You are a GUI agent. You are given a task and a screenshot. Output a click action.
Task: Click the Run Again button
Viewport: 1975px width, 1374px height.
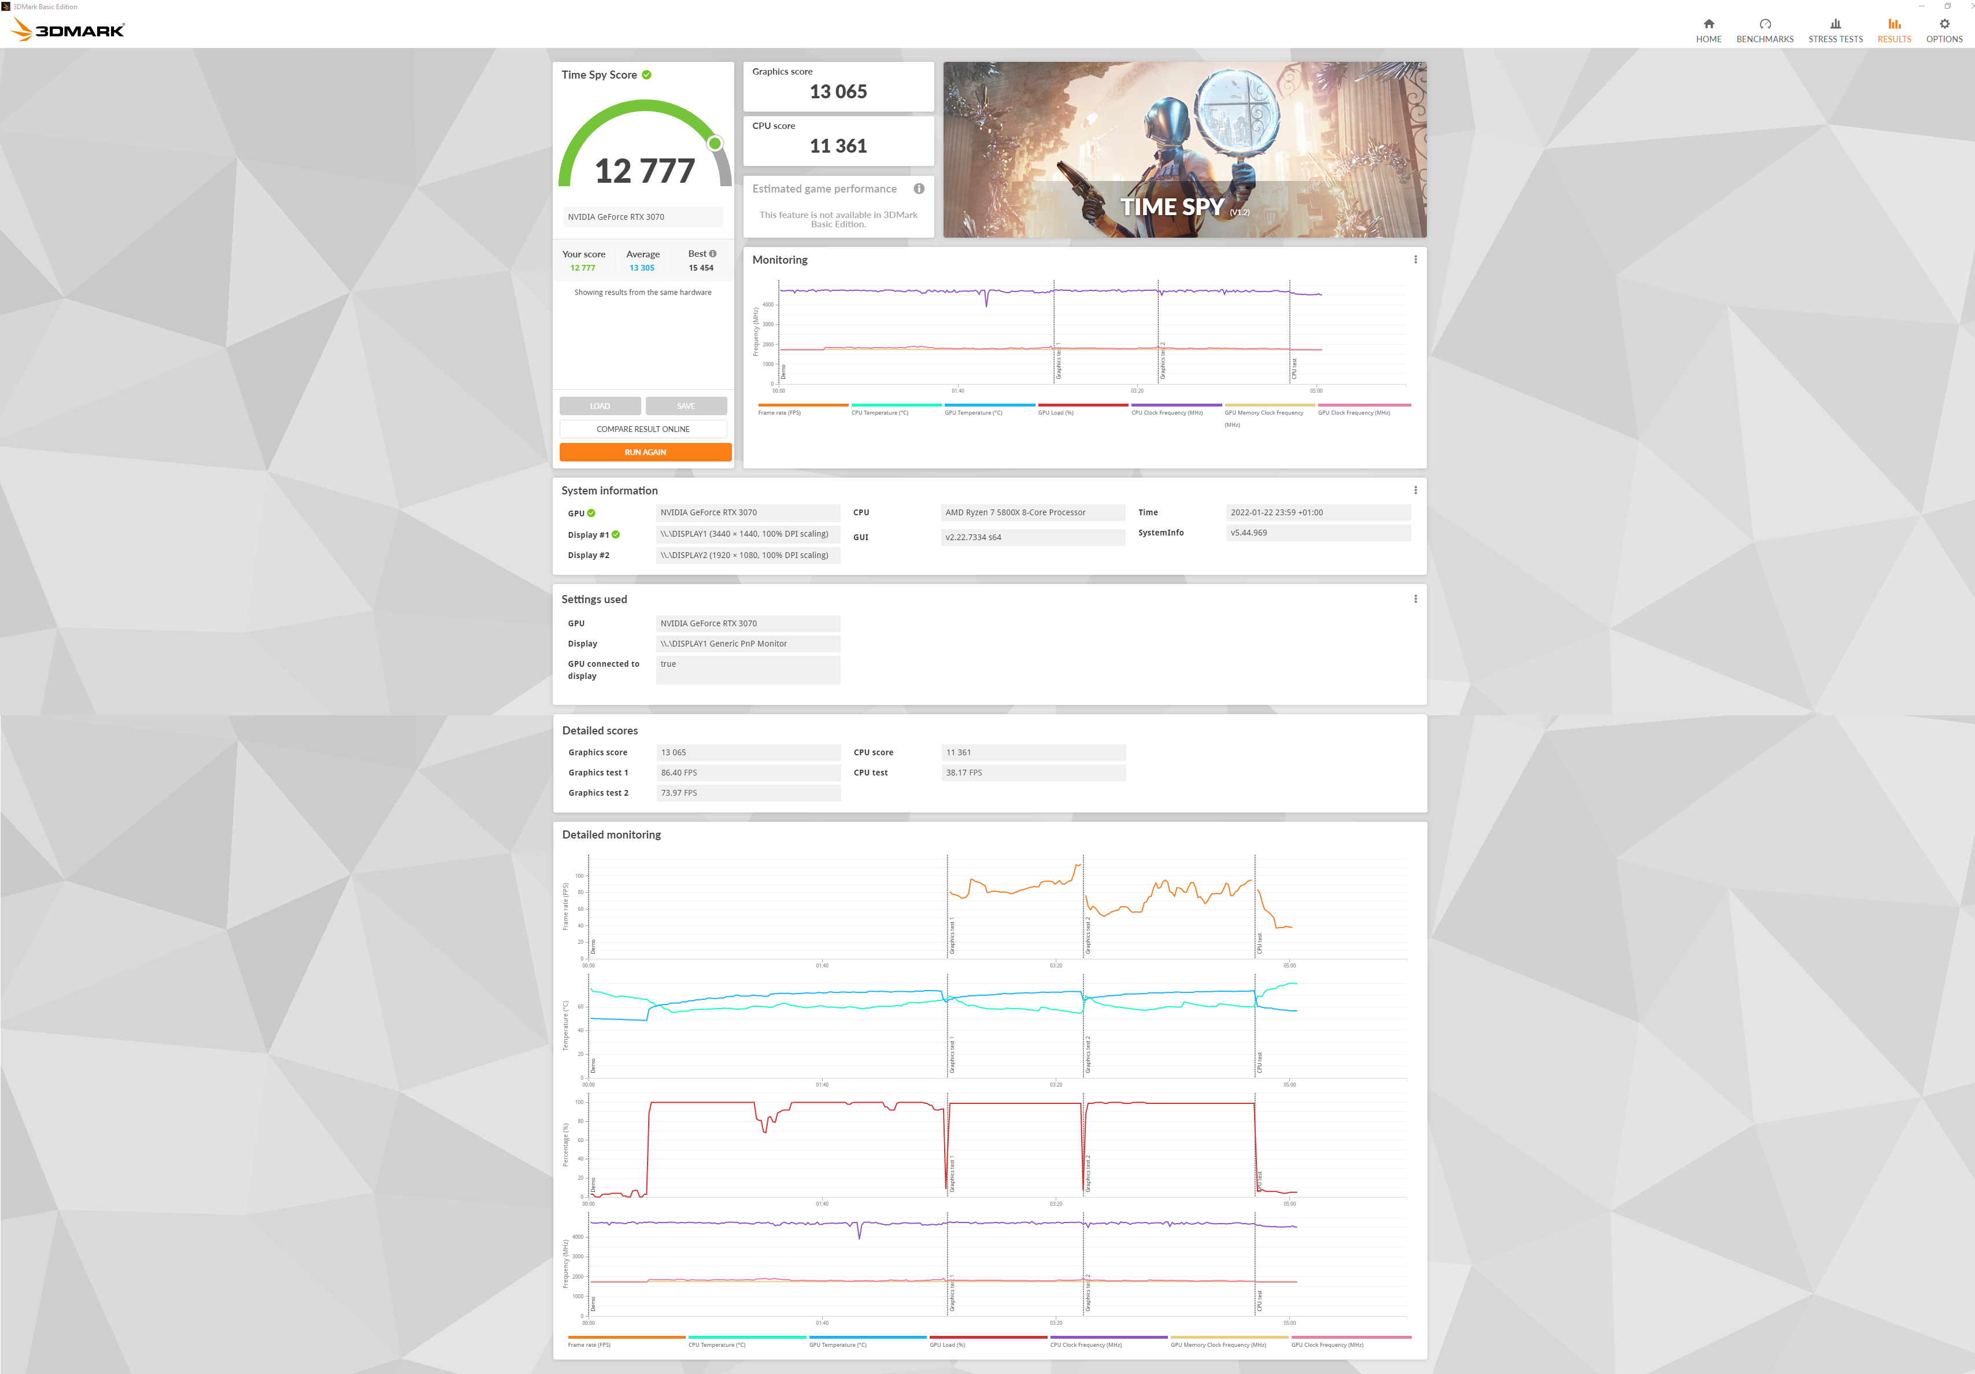[x=645, y=452]
